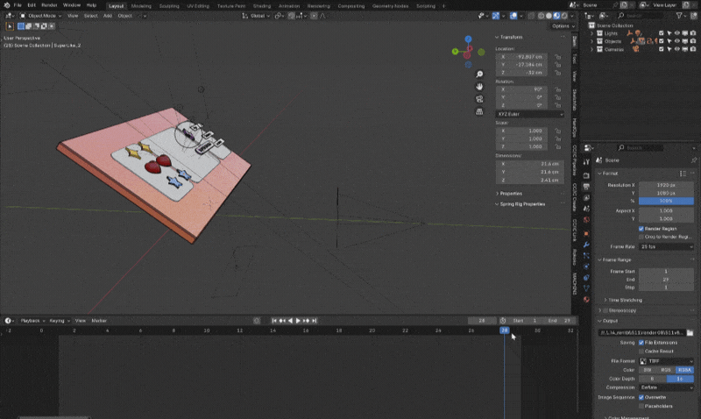The width and height of the screenshot is (701, 419).
Task: Click the Options button in viewport header
Action: point(561,26)
